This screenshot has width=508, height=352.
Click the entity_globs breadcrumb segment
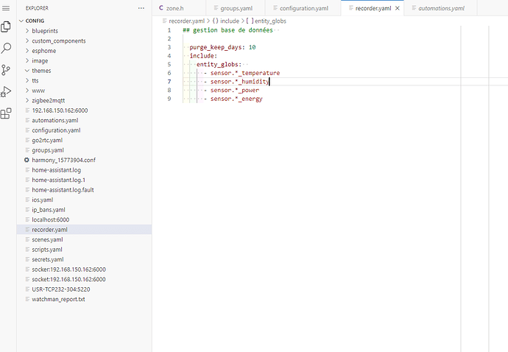coord(269,21)
